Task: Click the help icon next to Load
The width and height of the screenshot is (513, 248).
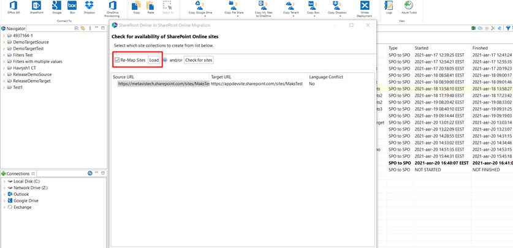Action: pos(165,60)
